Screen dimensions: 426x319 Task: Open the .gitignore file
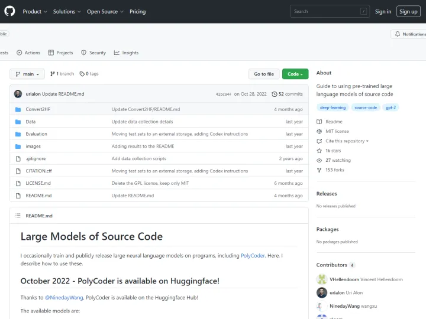click(36, 159)
